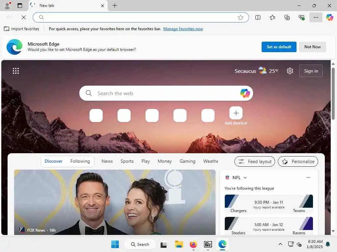Click the address bar field
The width and height of the screenshot is (337, 252).
coord(141,17)
